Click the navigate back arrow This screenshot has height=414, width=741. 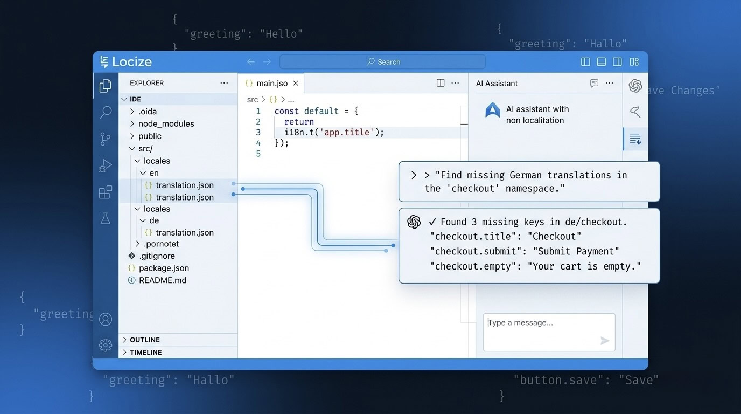(x=251, y=62)
